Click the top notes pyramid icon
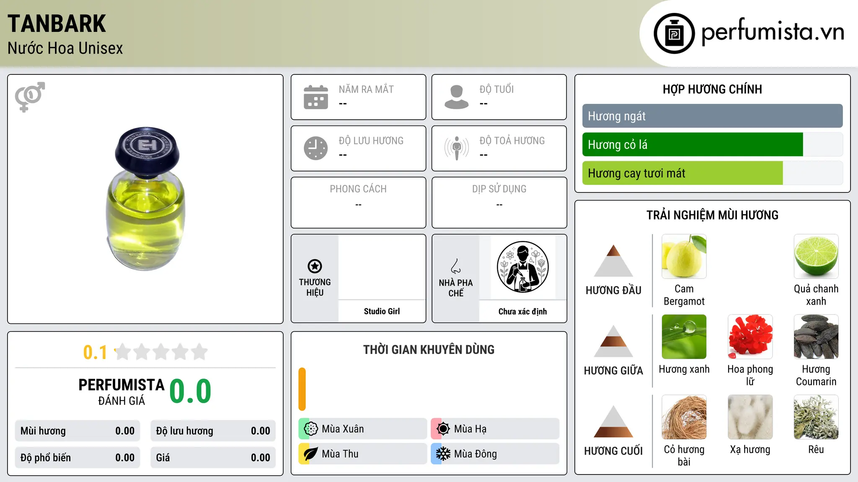This screenshot has height=482, width=858. pyautogui.click(x=613, y=261)
